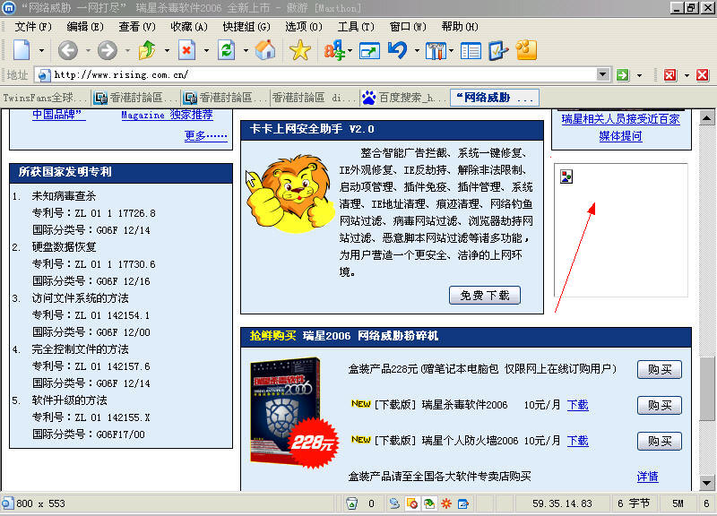
Task: Open the 文件(F) menu
Action: (33, 27)
